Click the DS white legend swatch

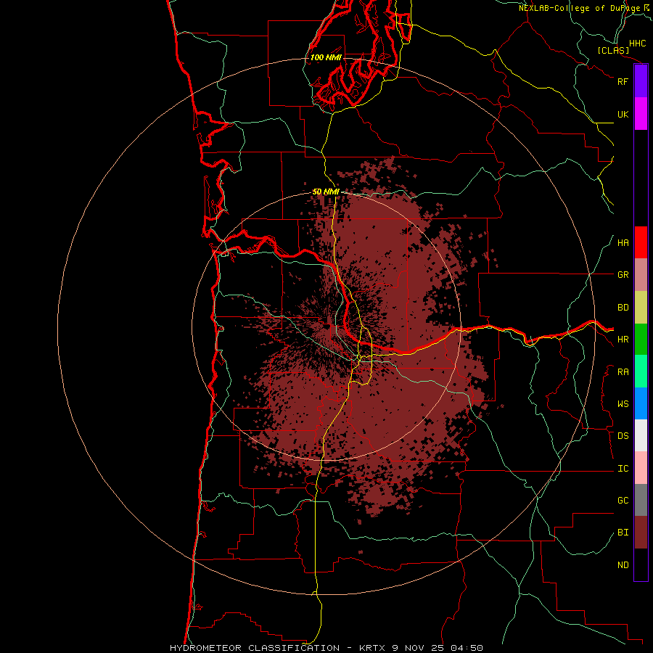(x=641, y=435)
